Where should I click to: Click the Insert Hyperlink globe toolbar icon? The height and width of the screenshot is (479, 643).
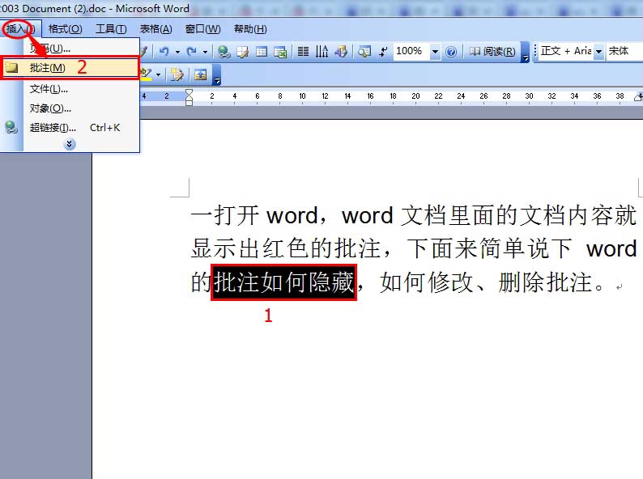(224, 52)
